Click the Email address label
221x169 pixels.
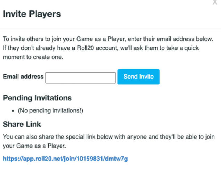[23, 77]
